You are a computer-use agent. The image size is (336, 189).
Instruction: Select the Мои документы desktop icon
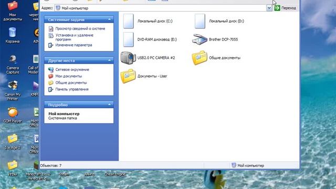(13, 10)
